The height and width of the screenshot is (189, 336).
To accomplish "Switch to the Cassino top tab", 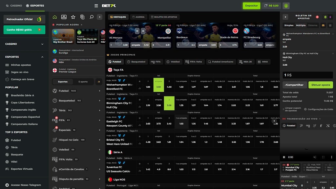I will 14,6.
